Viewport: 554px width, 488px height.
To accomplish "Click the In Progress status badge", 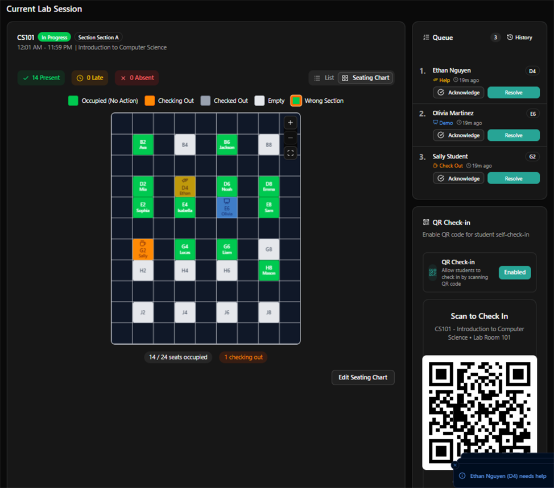I will pos(54,37).
